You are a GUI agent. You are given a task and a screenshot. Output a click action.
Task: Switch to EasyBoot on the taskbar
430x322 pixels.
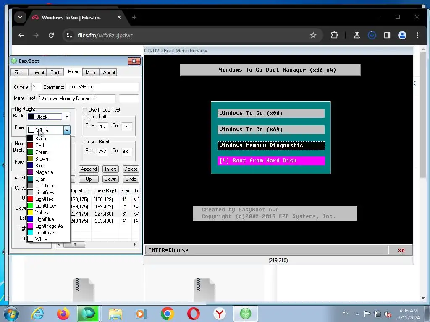point(245,314)
